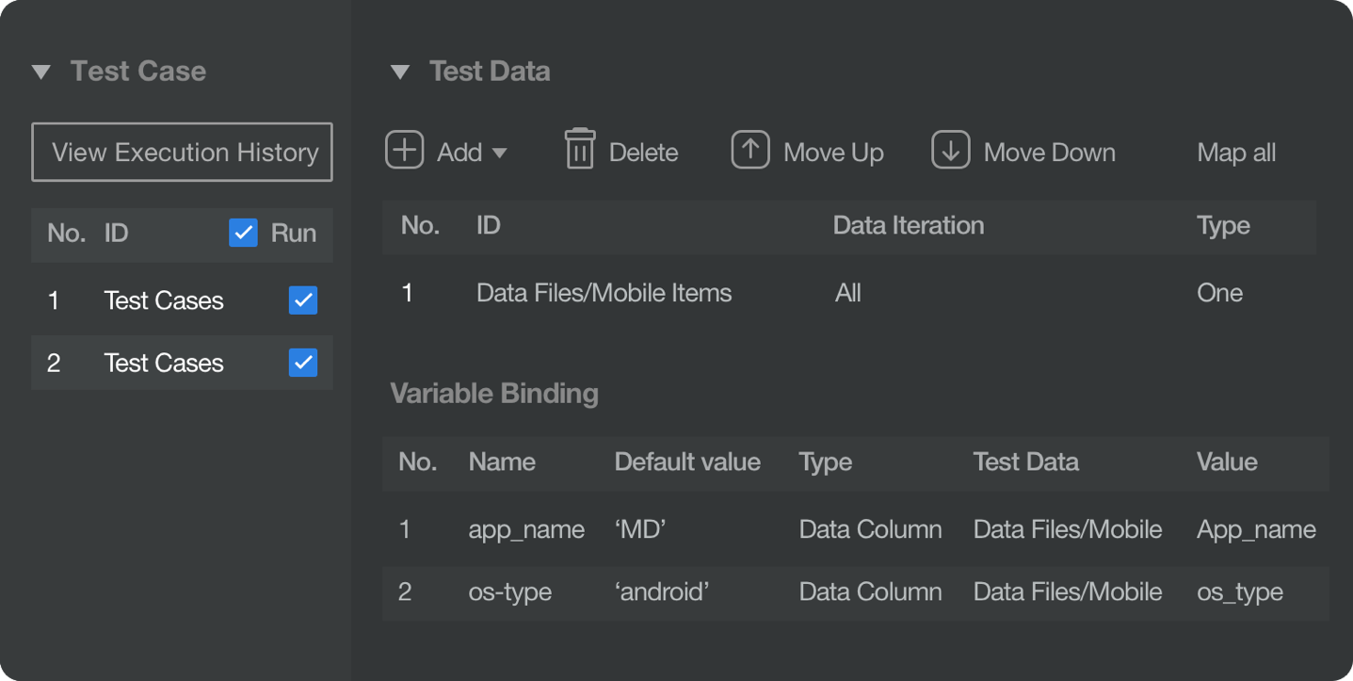
Task: Open Type cell for app_name binding
Action: (870, 529)
